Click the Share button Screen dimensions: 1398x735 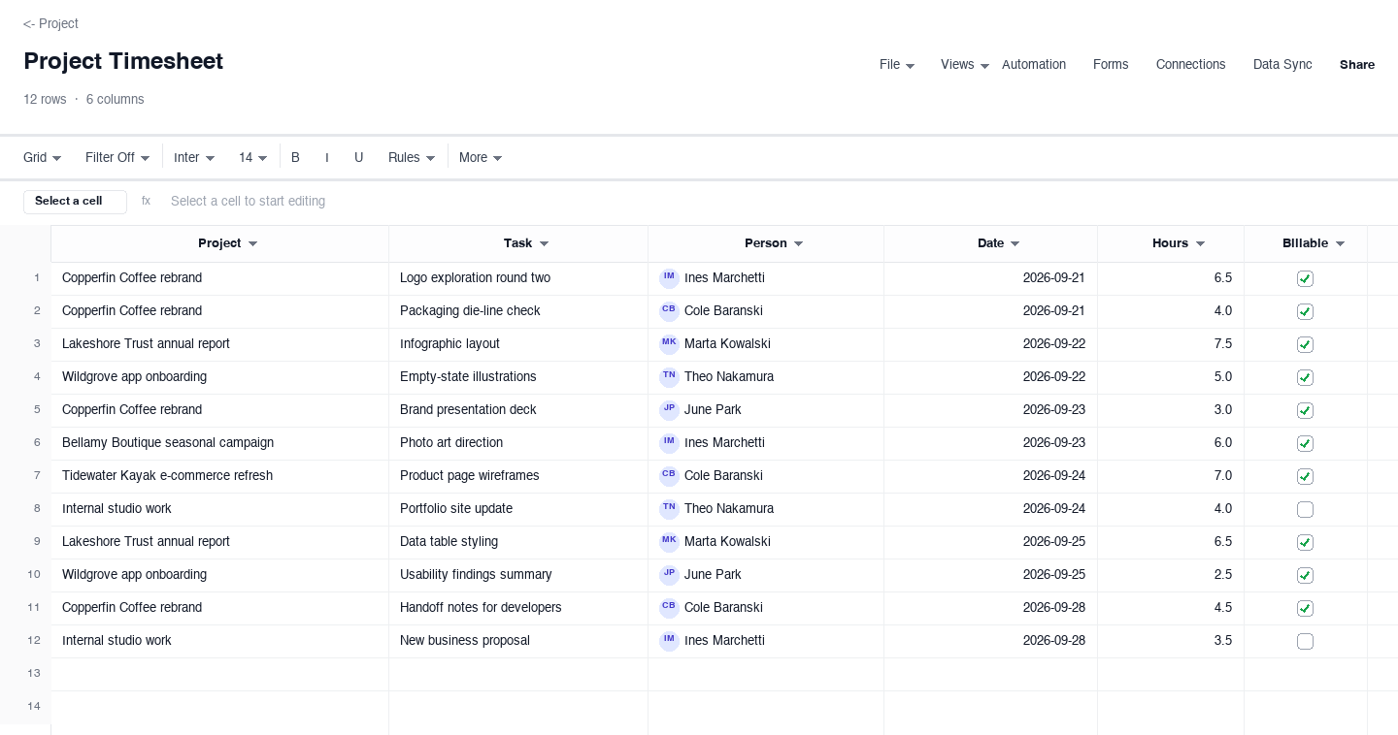pyautogui.click(x=1357, y=65)
